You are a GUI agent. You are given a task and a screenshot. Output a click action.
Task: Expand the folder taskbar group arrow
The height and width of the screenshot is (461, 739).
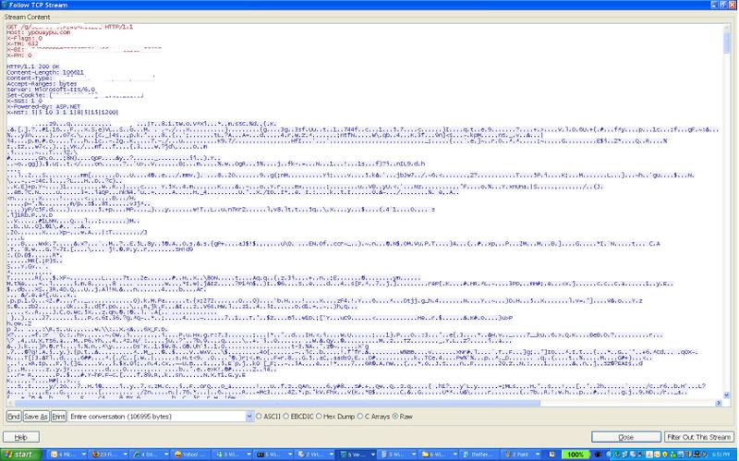[x=455, y=455]
